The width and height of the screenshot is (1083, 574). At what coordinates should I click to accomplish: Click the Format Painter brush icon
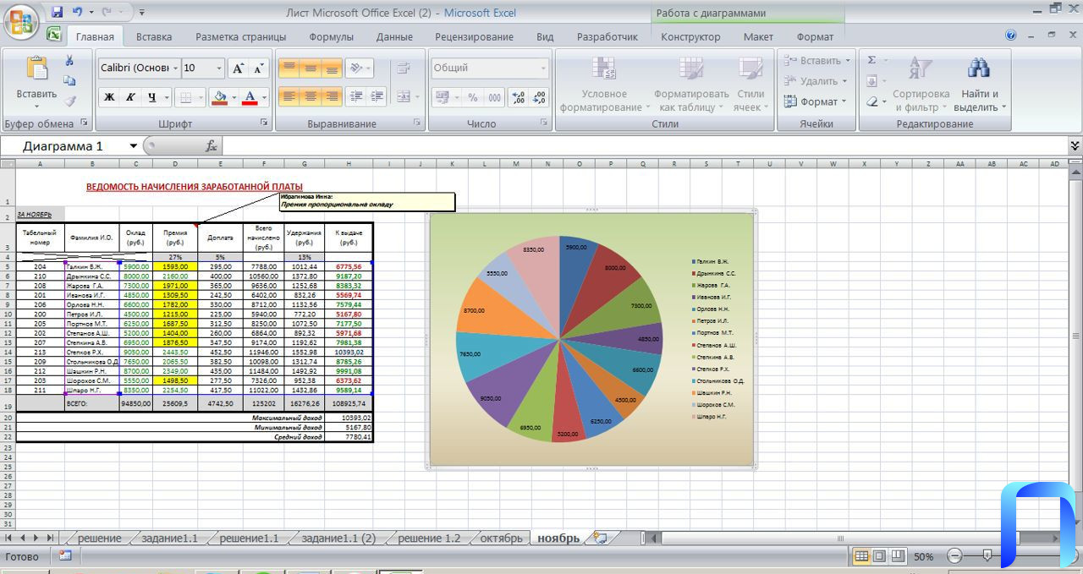coord(70,101)
